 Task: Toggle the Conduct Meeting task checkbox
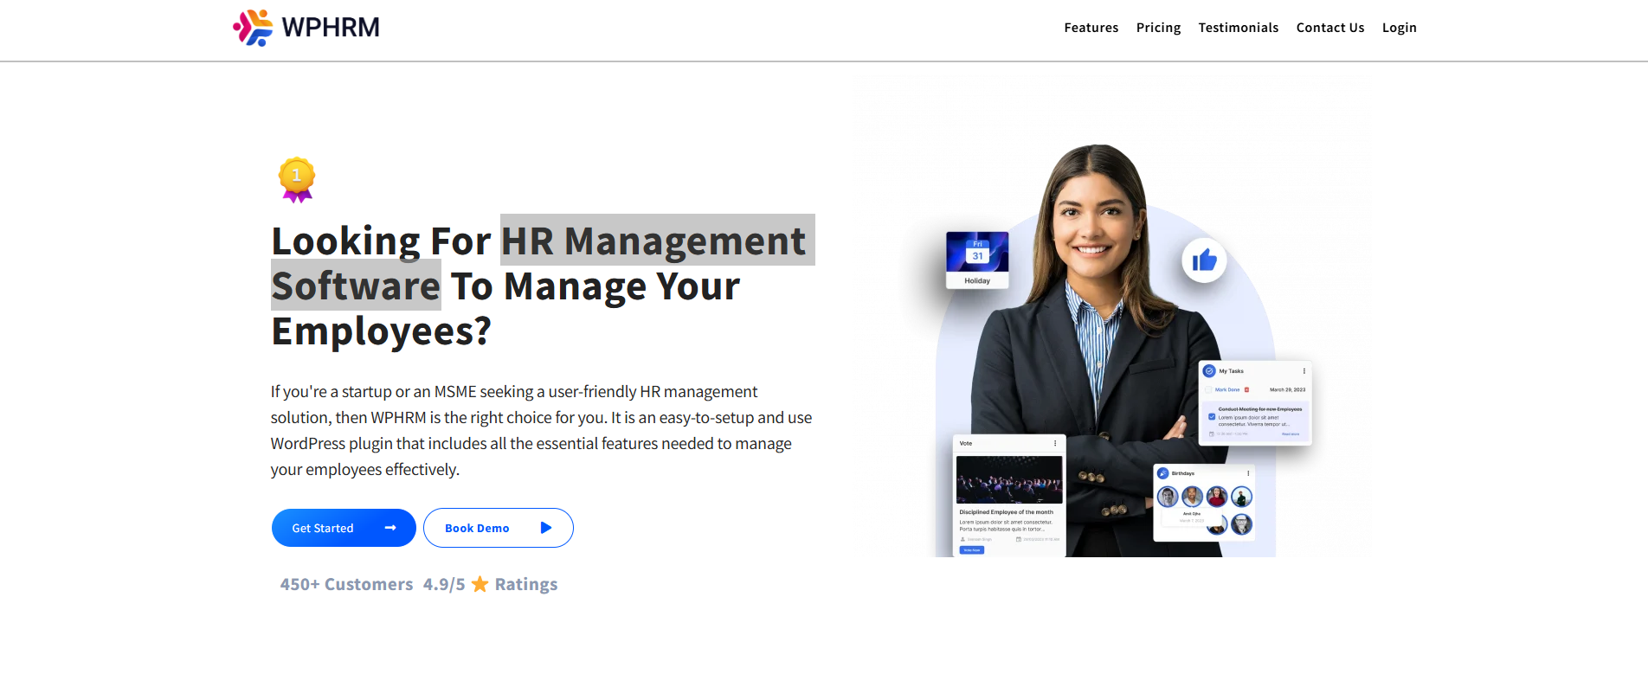click(x=1212, y=417)
